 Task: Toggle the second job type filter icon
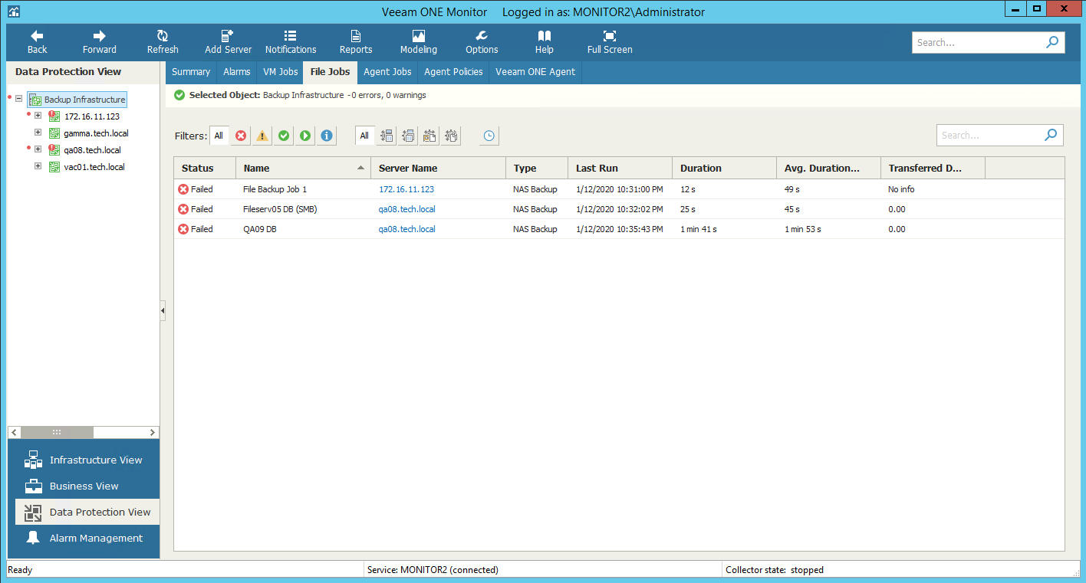click(x=408, y=136)
